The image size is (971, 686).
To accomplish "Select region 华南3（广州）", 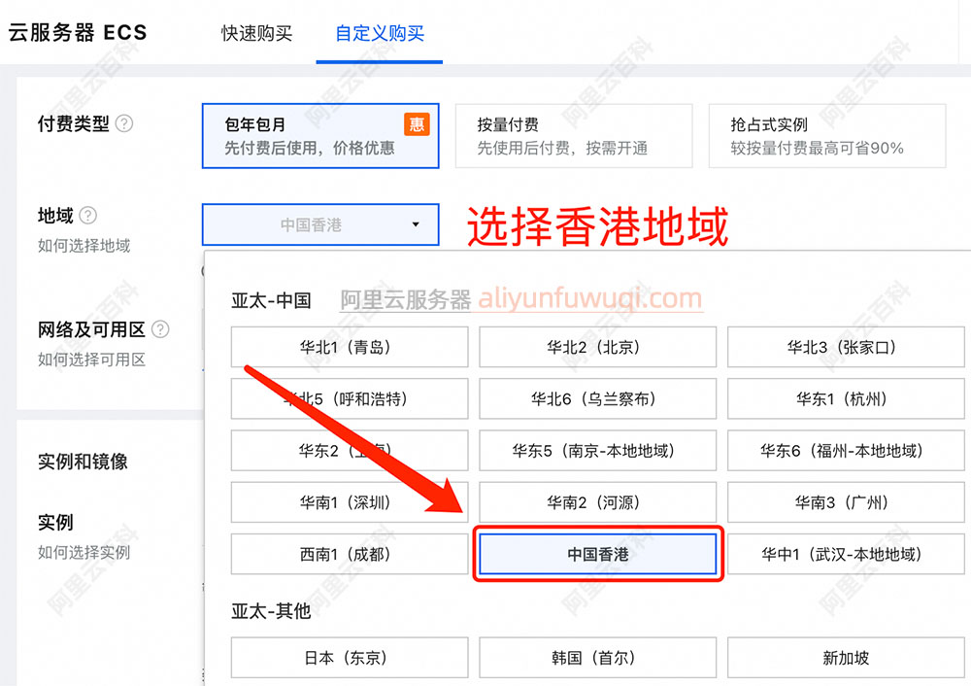I will [x=846, y=502].
